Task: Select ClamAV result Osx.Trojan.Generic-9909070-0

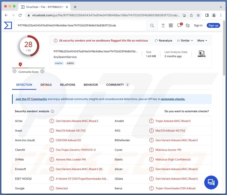Action: point(76,150)
